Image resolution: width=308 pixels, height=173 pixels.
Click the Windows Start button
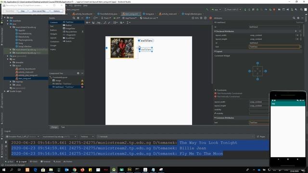pos(4,170)
